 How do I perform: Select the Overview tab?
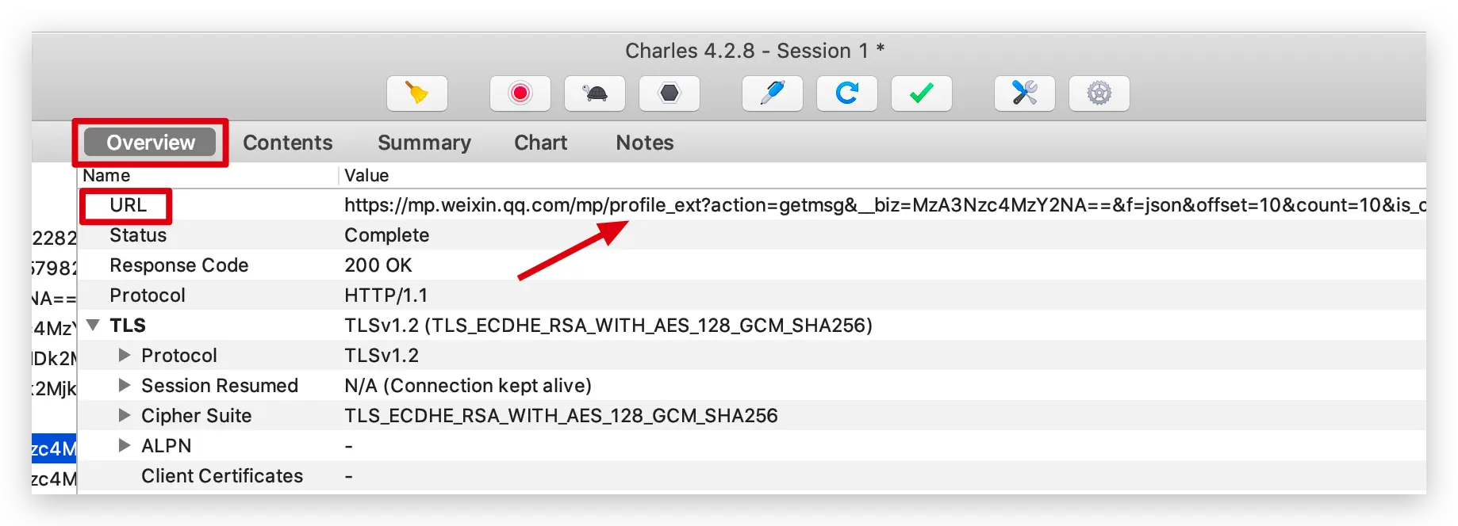[x=151, y=143]
